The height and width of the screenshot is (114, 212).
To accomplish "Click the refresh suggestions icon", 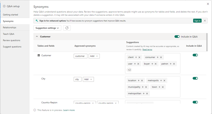I will (x=67, y=28).
